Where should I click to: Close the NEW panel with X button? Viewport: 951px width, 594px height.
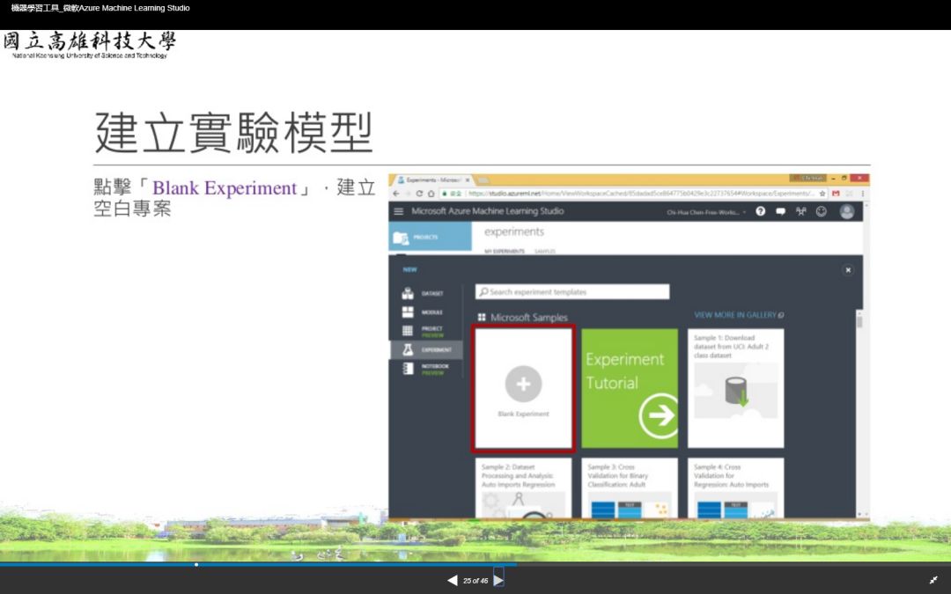tap(848, 270)
